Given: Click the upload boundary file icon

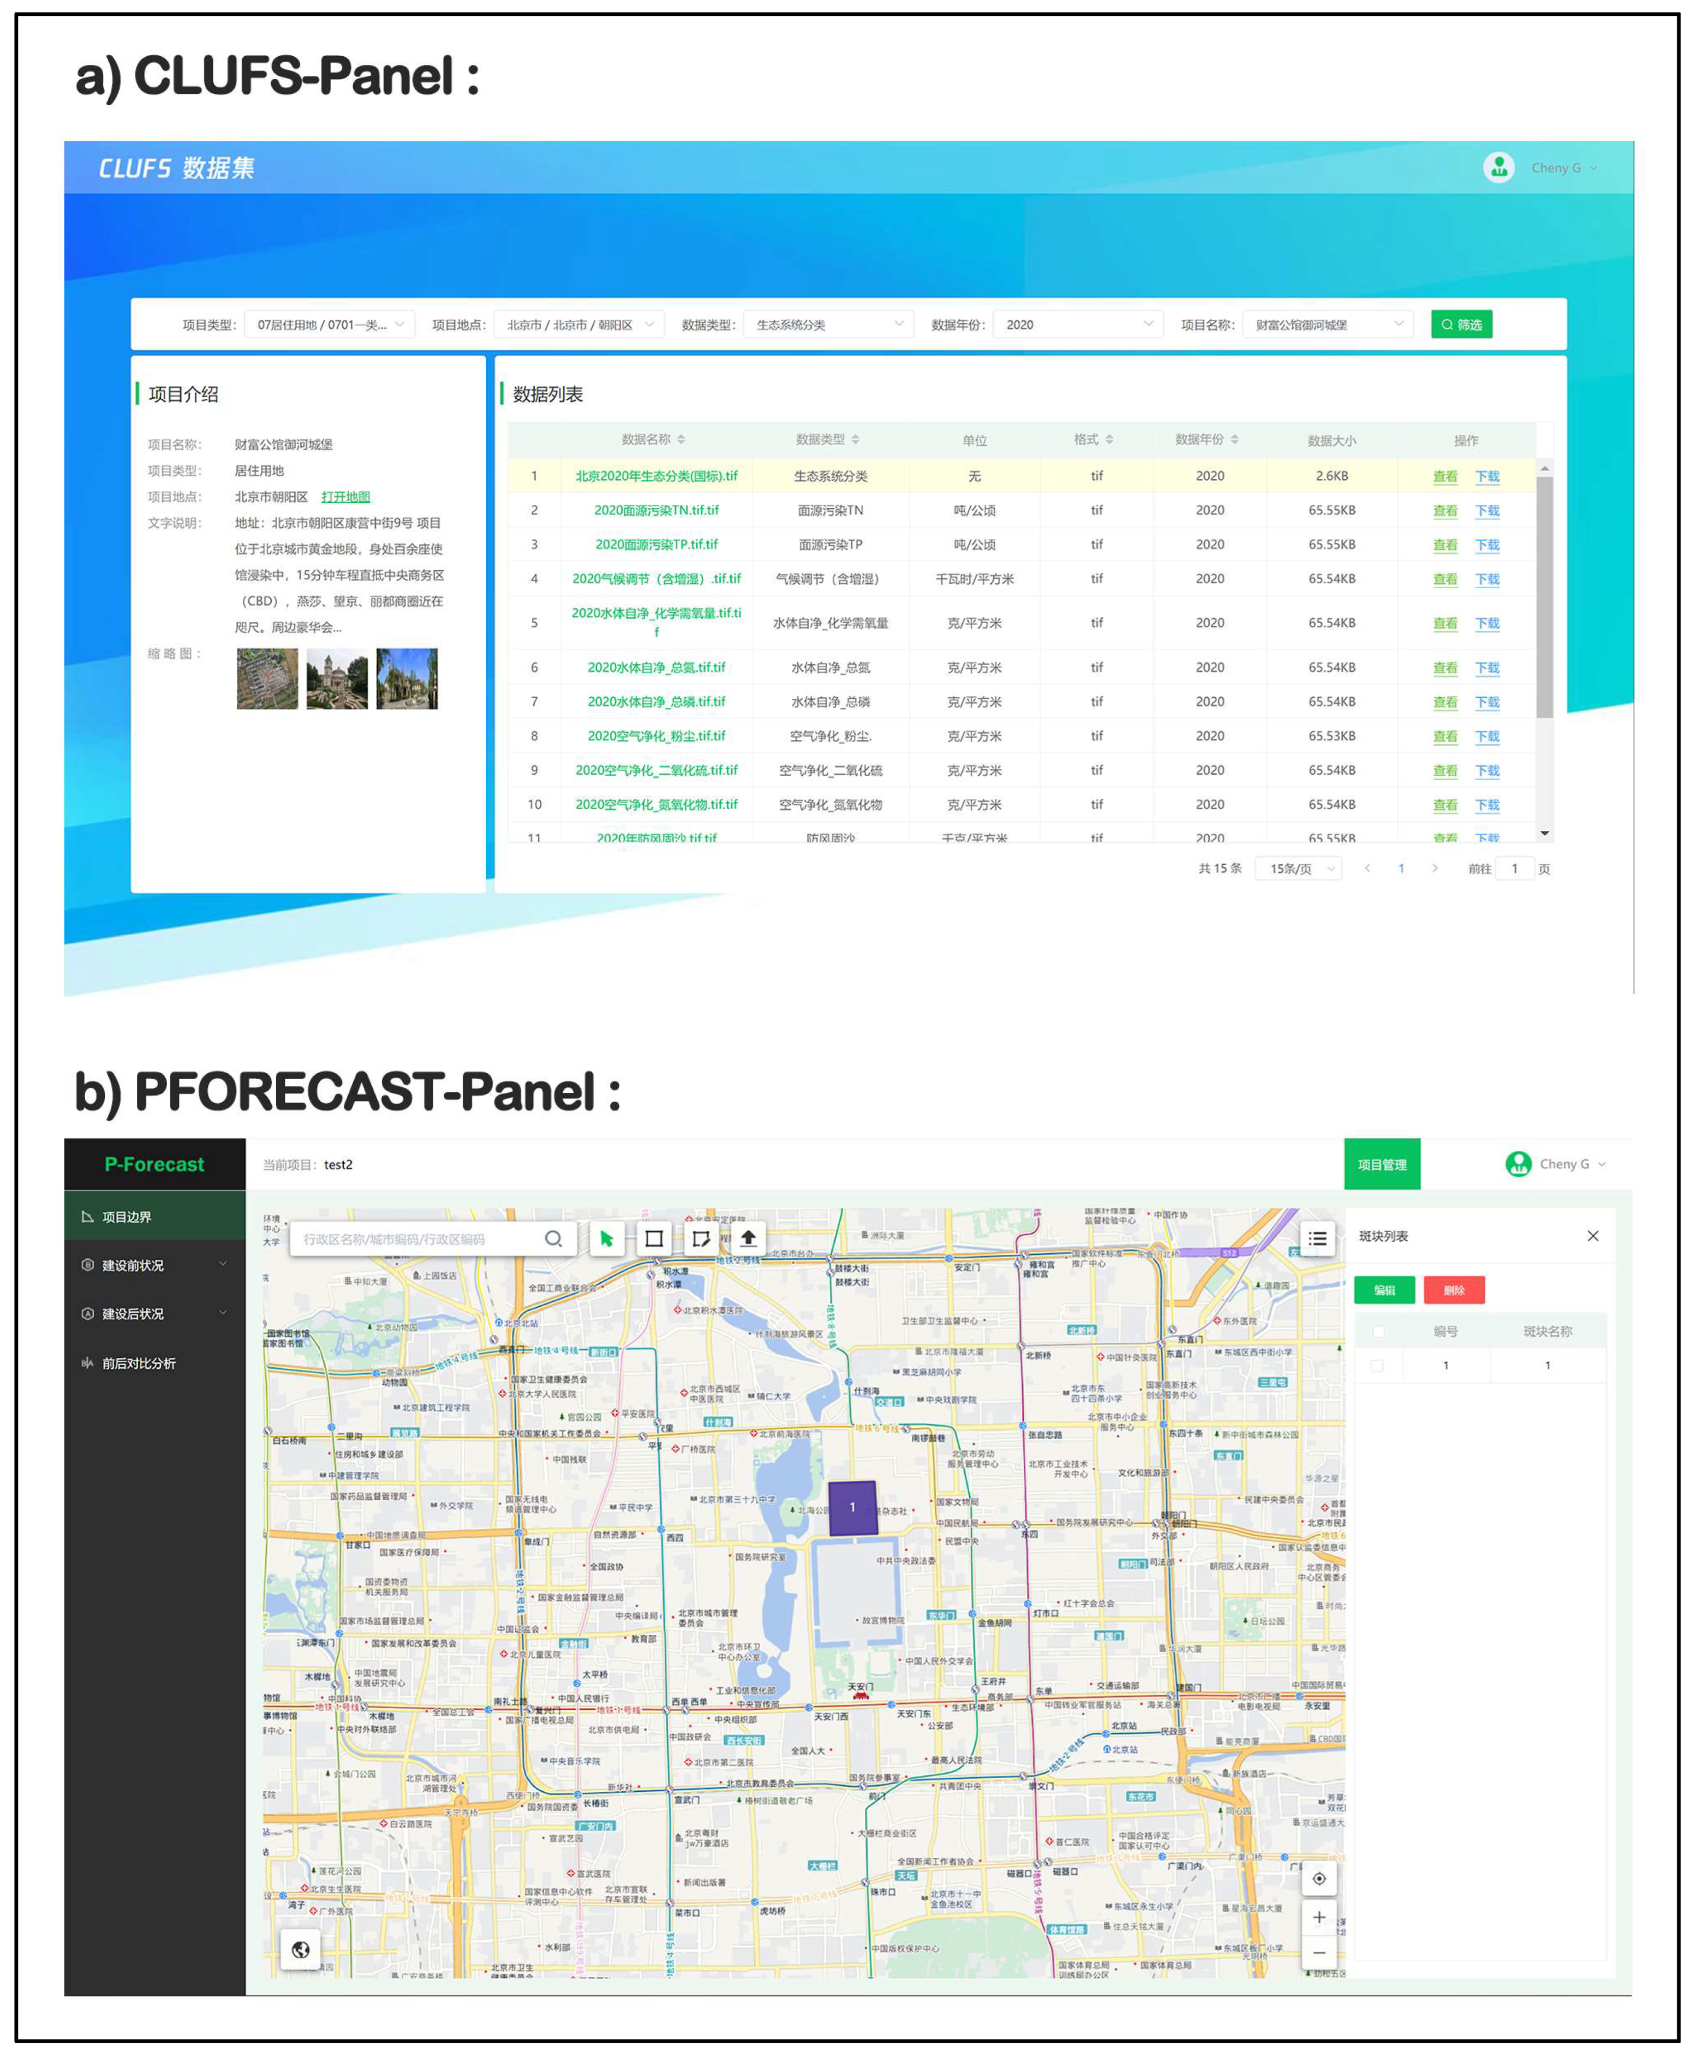Looking at the screenshot, I should click(x=748, y=1239).
